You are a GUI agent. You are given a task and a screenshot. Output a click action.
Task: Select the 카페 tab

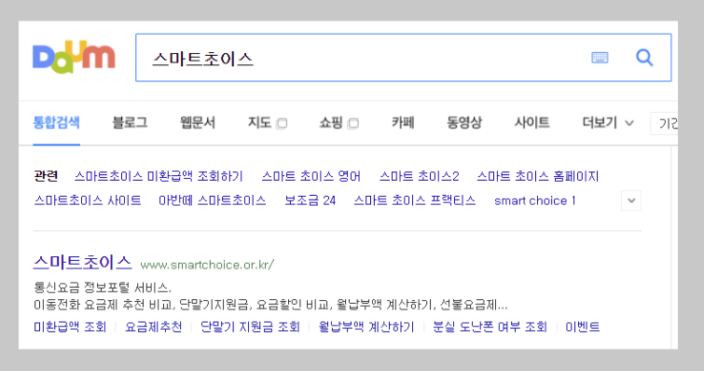point(403,122)
